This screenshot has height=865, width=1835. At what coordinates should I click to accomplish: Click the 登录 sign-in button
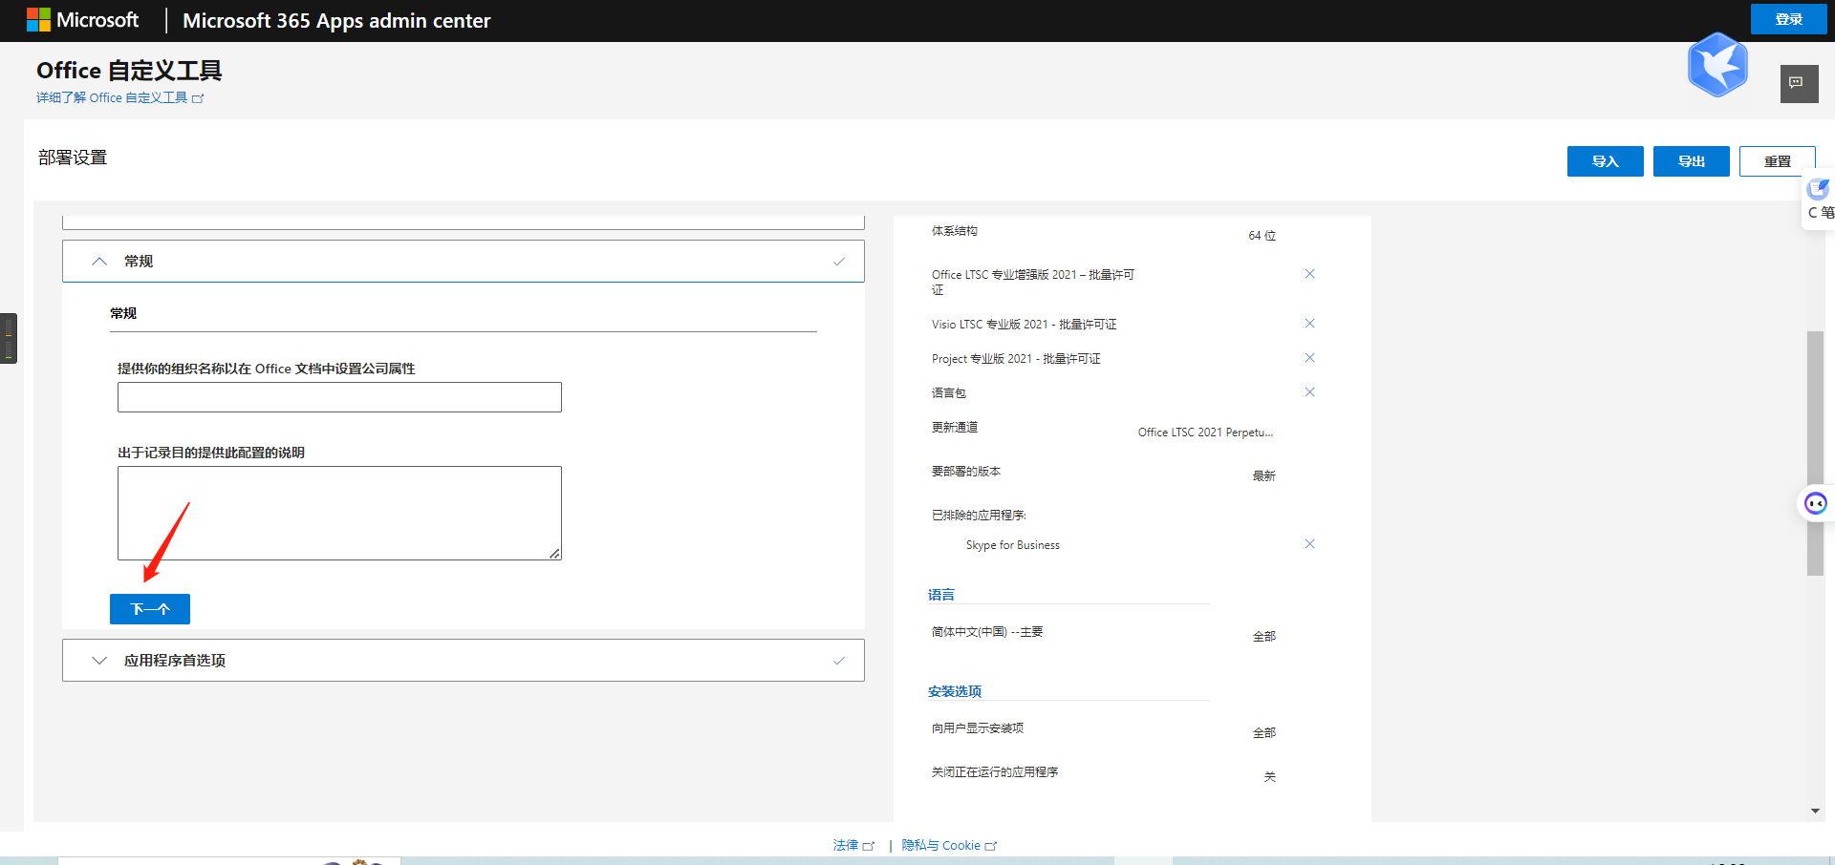1787,19
